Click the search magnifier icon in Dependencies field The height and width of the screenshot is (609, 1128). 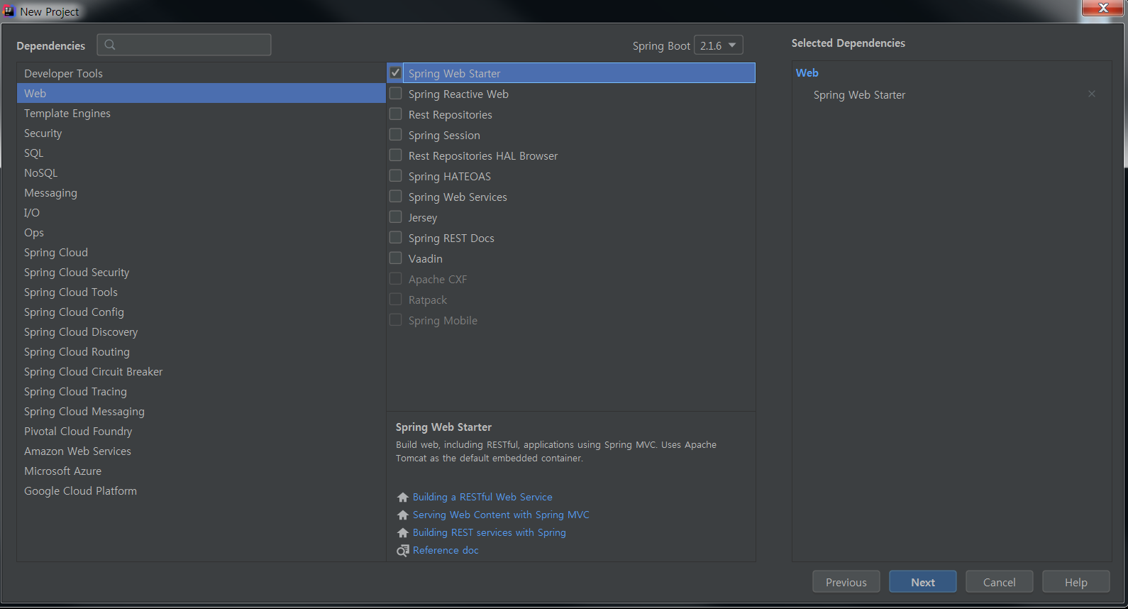pos(110,45)
